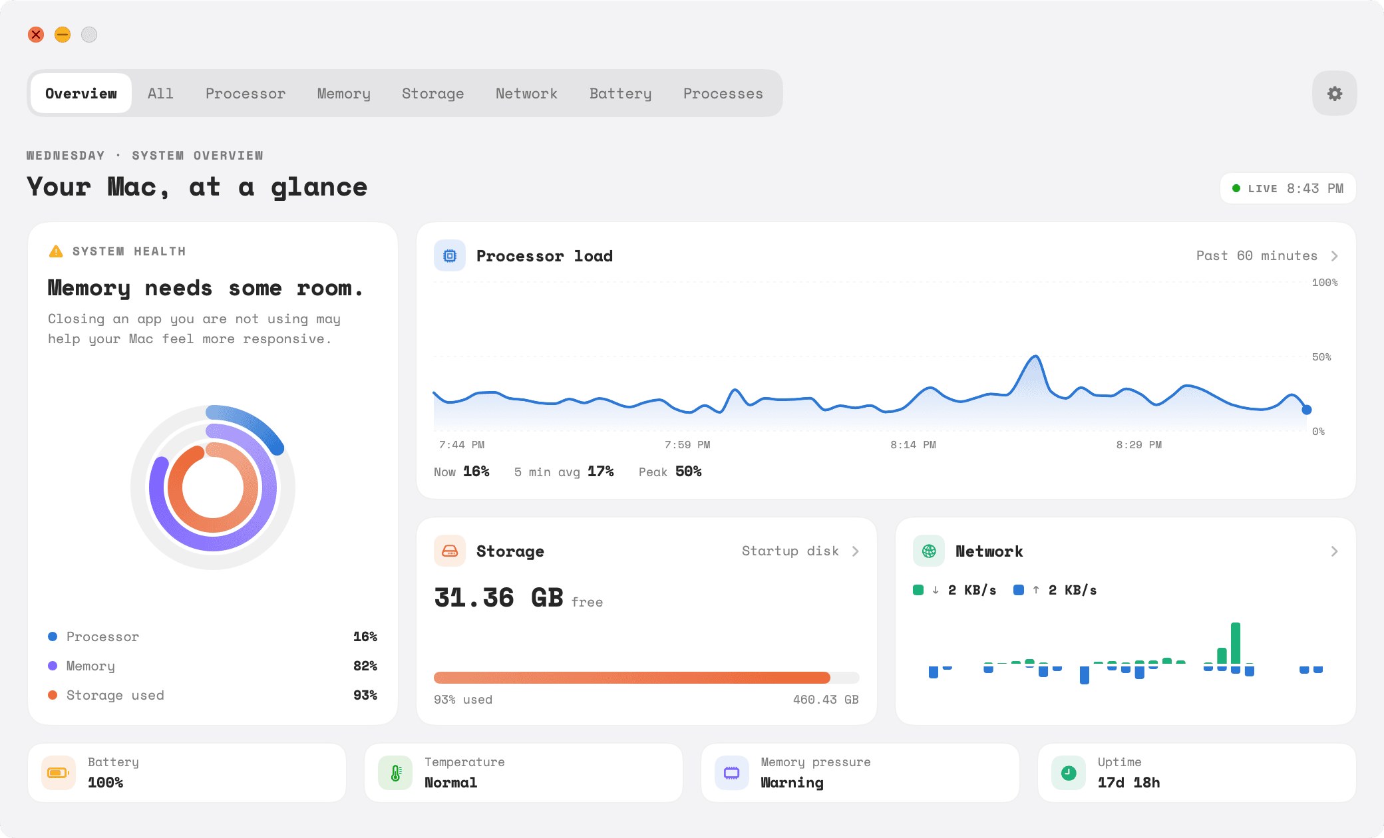Click the Memory pressure Warning text
Viewport: 1384px width, 838px height.
tap(792, 783)
